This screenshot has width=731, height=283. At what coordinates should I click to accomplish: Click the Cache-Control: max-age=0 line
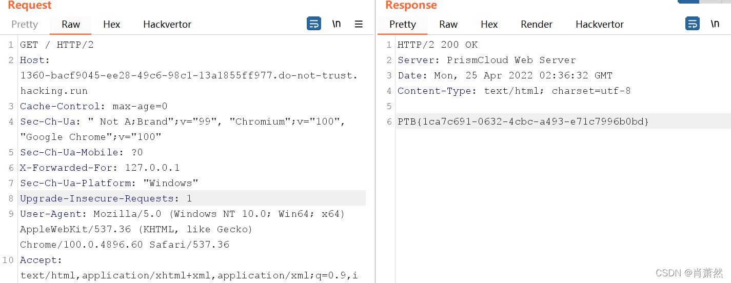(94, 106)
